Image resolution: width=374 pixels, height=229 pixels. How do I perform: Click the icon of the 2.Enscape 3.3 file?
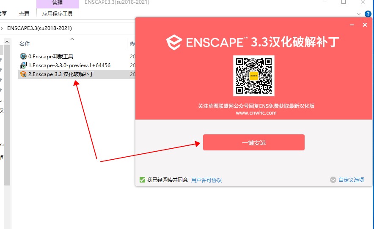click(24, 74)
